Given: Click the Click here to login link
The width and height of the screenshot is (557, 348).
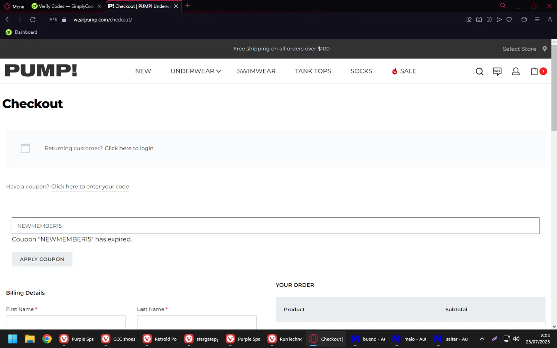Looking at the screenshot, I should click(x=129, y=148).
